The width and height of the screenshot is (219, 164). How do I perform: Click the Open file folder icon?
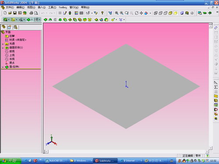click(10, 13)
